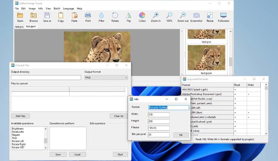Click the Rotate tool icon
Image resolution: width=278 pixels, height=161 pixels.
tap(115, 15)
